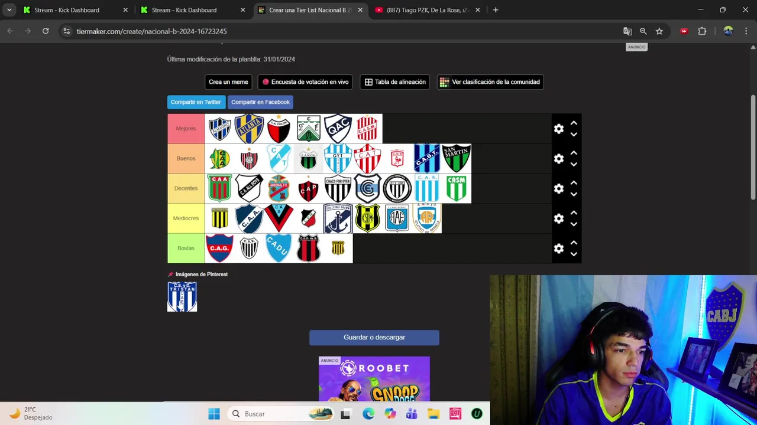
Task: Click the Bostas green tier label
Action: point(186,248)
